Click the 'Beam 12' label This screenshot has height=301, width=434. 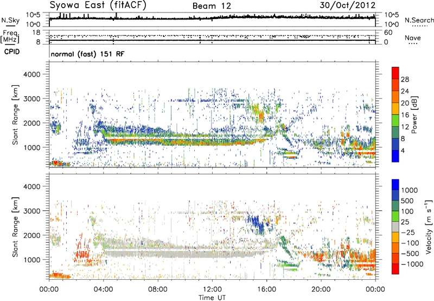(212, 6)
